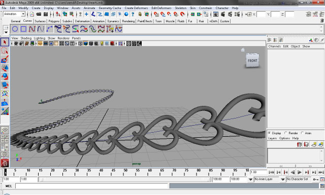This screenshot has width=325, height=195.
Task: Toggle snap to grids magnet icon
Action: click(156, 14)
